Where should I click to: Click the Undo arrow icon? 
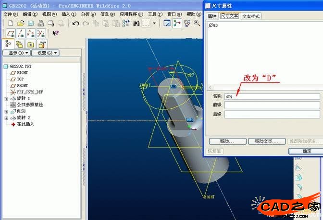tap(75, 23)
